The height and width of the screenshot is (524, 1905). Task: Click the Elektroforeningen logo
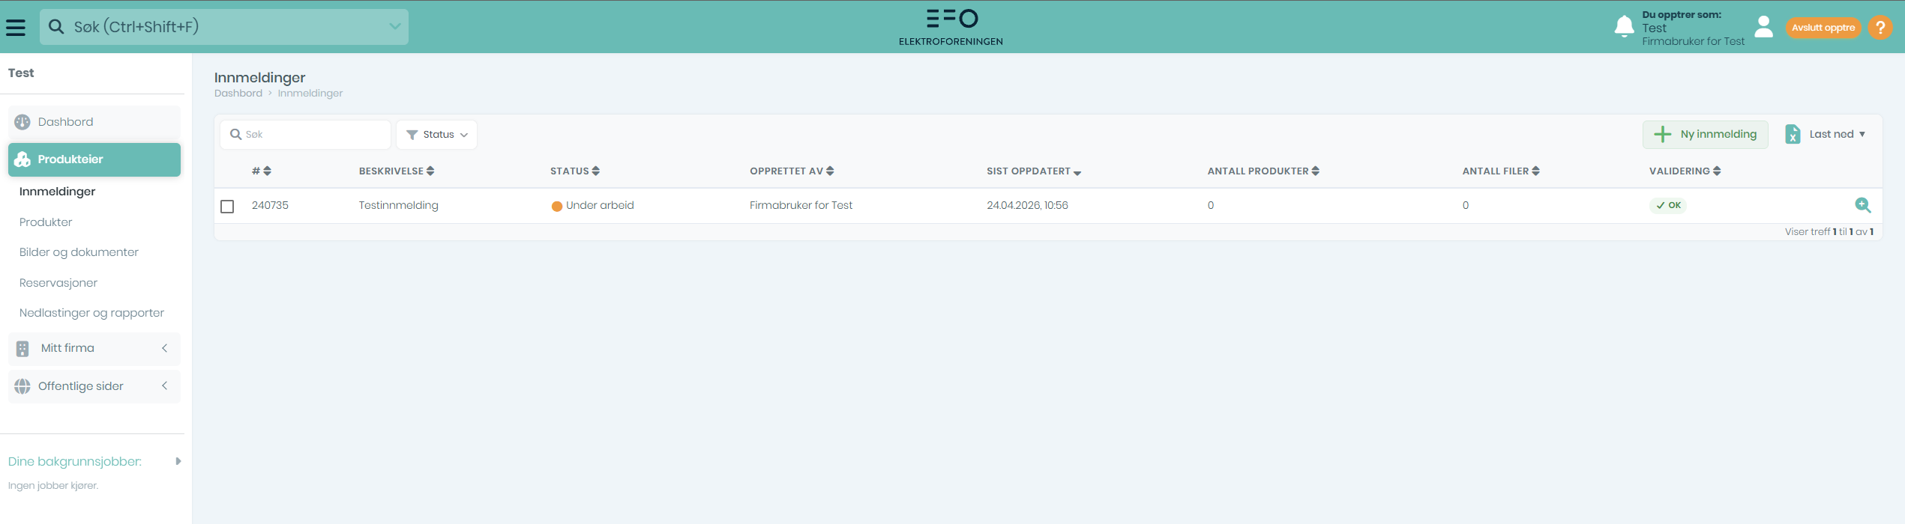pyautogui.click(x=951, y=27)
